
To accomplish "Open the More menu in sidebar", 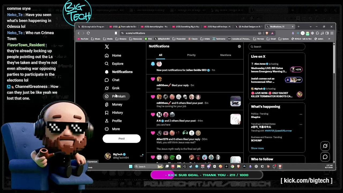I will pos(112,129).
